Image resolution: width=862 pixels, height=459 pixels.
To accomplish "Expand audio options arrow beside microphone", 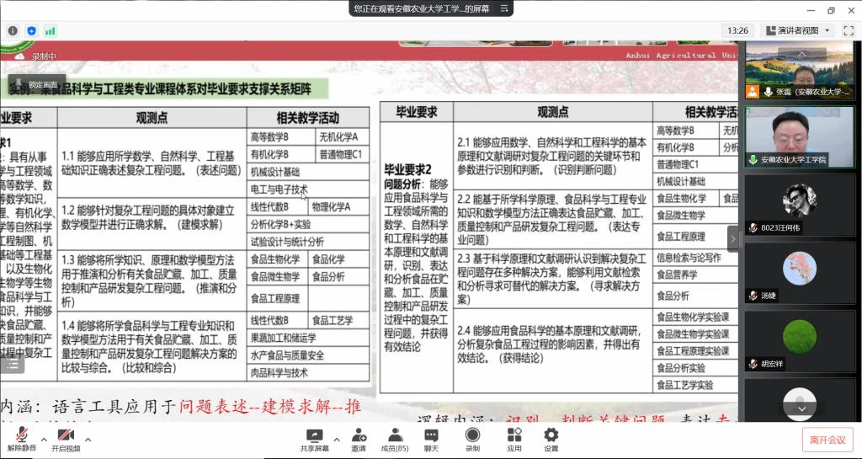I will [x=44, y=439].
